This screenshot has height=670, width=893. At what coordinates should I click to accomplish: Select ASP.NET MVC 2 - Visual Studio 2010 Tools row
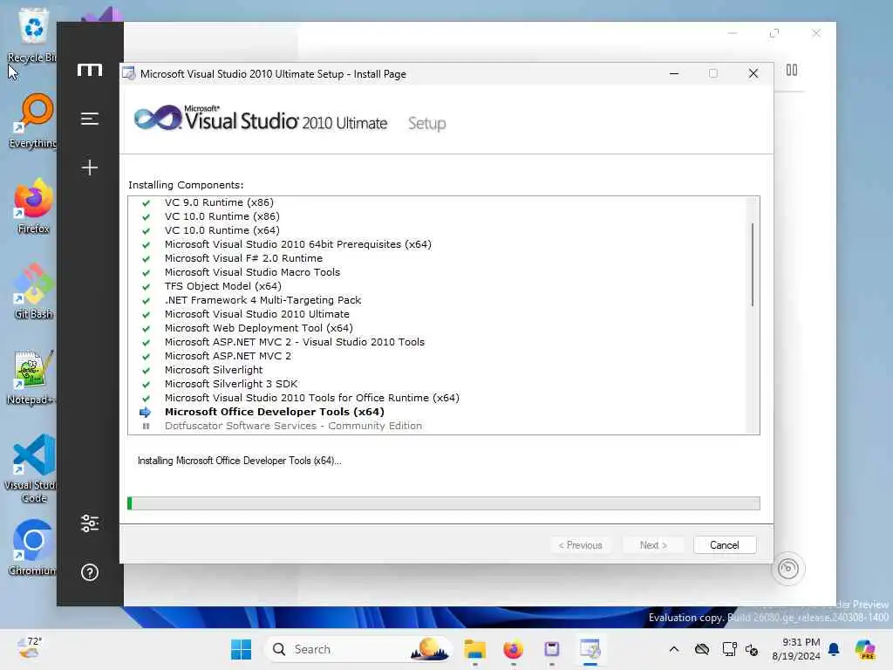[x=437, y=342]
